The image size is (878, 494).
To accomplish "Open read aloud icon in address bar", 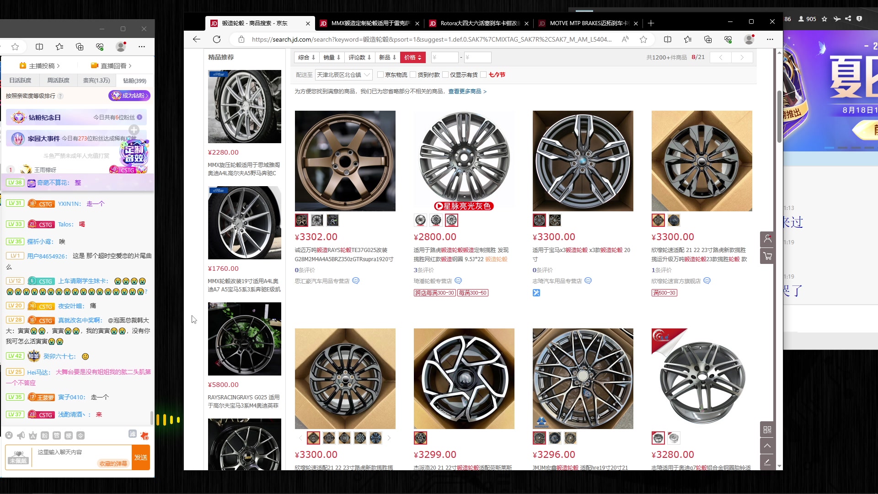I will pyautogui.click(x=625, y=39).
